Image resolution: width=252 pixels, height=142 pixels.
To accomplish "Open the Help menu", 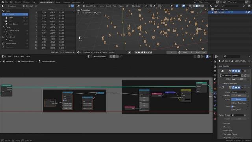I will (x=33, y=2).
